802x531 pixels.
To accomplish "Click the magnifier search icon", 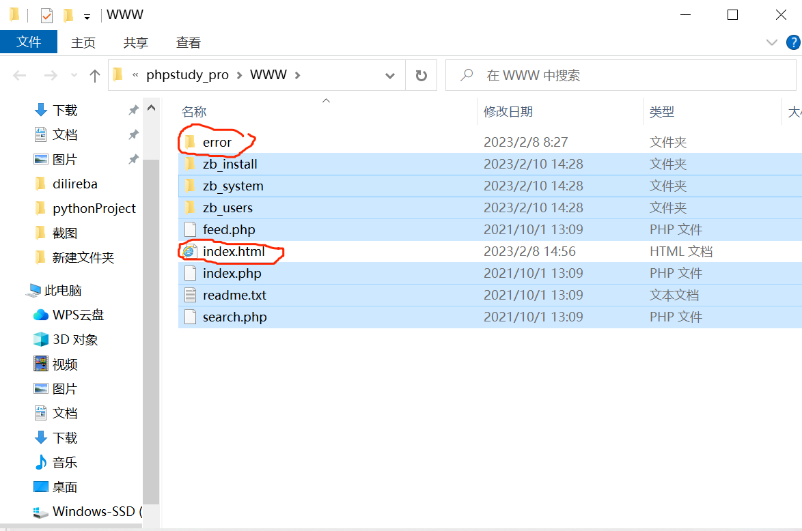I will pyautogui.click(x=467, y=75).
